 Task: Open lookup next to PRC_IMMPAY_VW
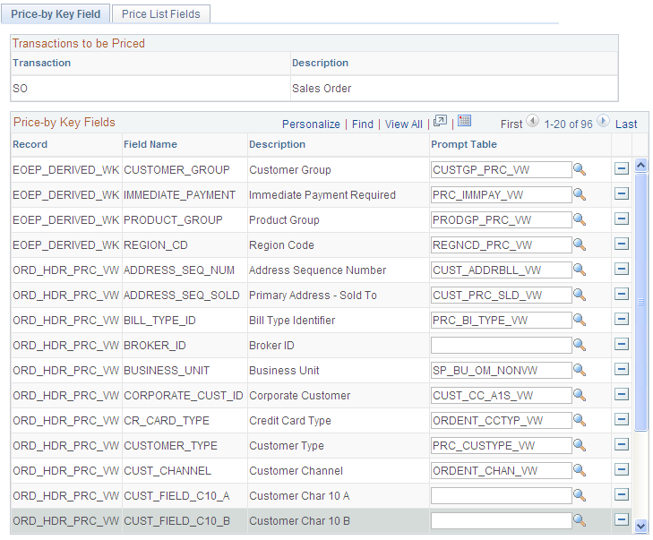click(x=580, y=195)
